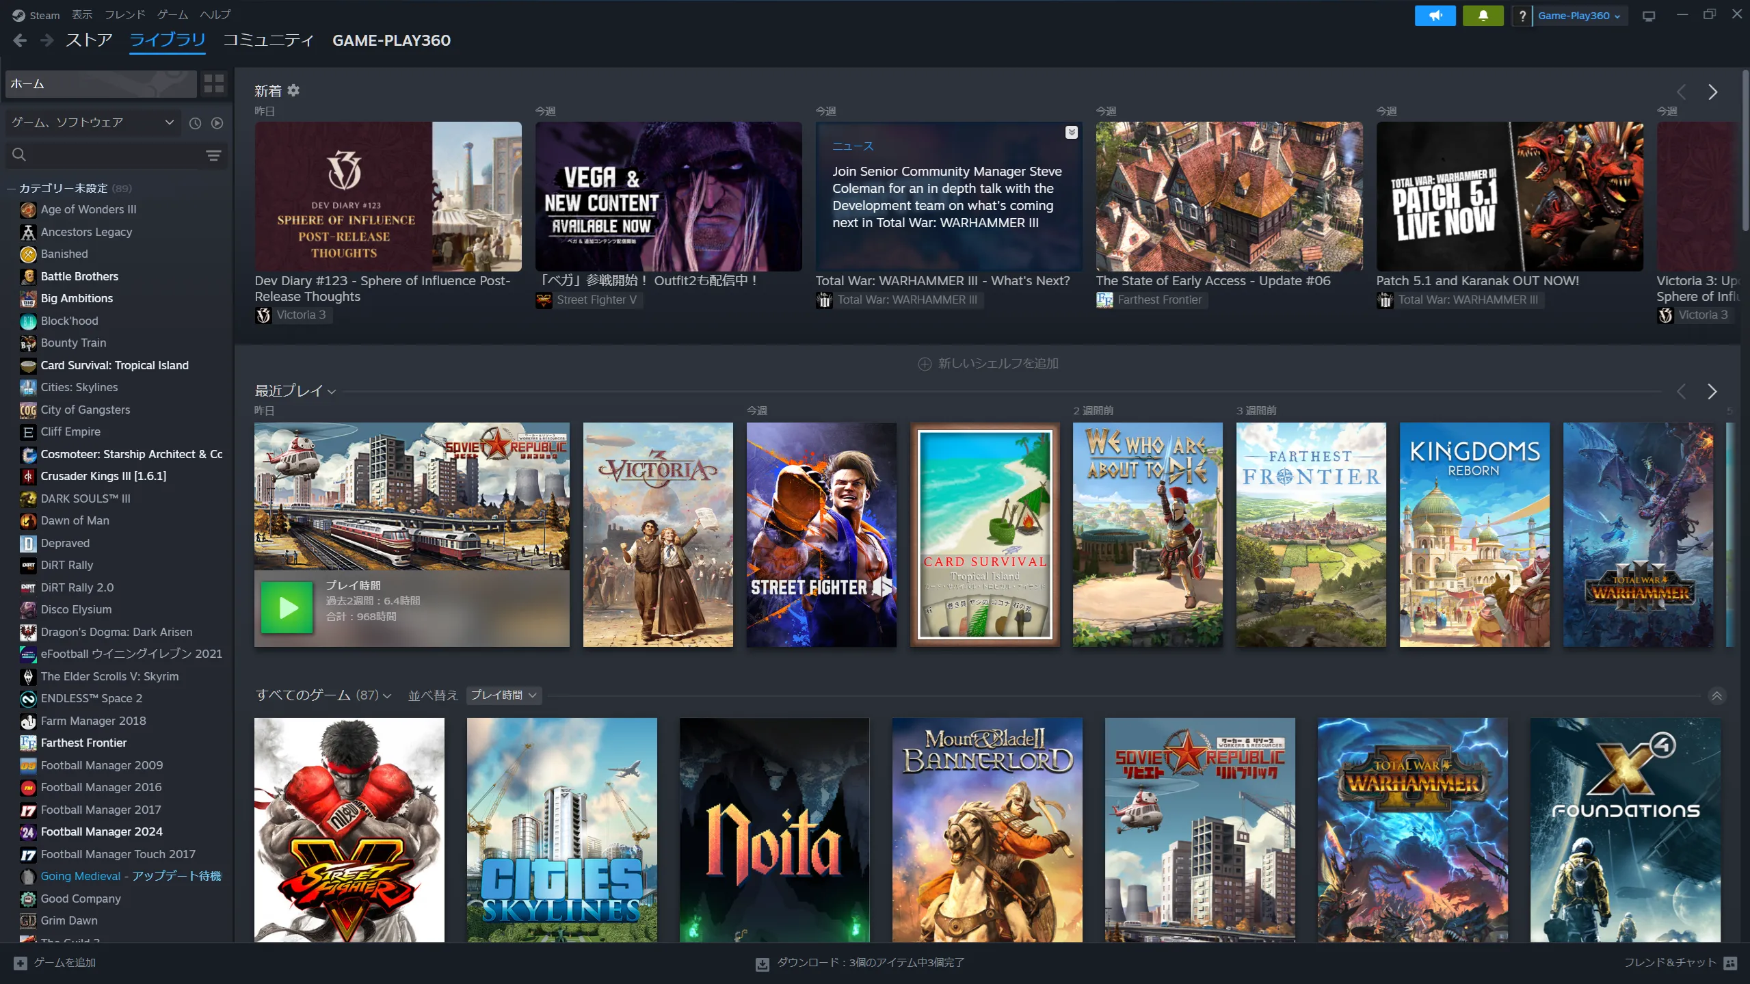
Task: Open the プレイ時間 sort dropdown
Action: [503, 695]
